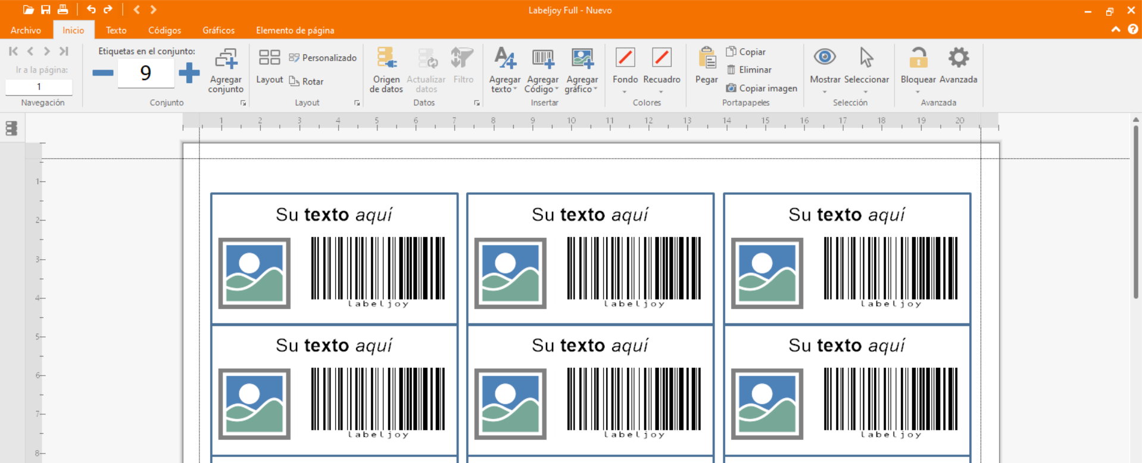Open Layout group dialog launcher
The width and height of the screenshot is (1142, 463).
point(357,103)
